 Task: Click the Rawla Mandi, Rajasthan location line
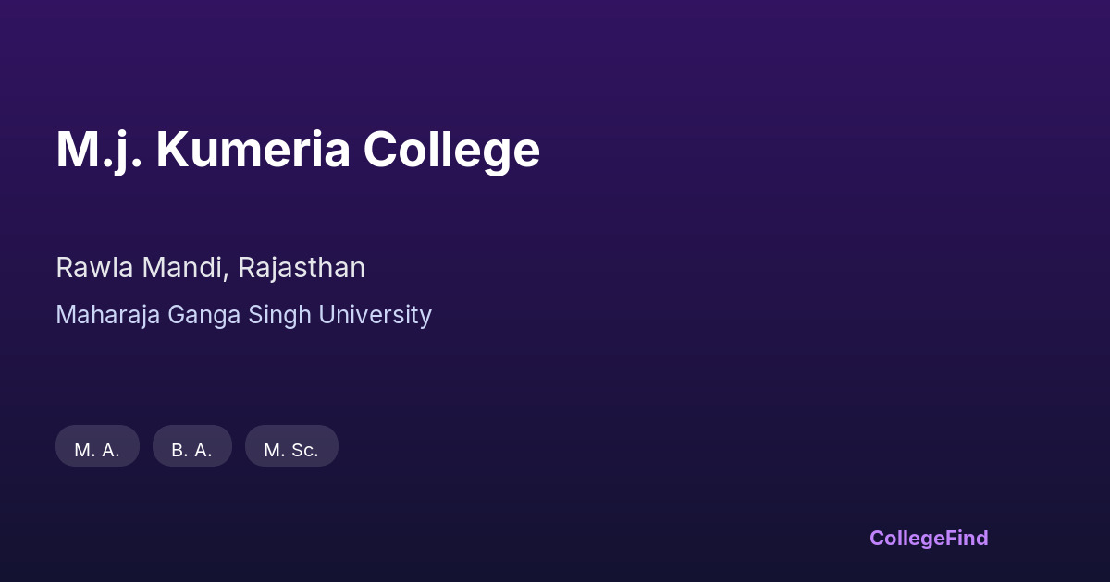[x=210, y=268]
